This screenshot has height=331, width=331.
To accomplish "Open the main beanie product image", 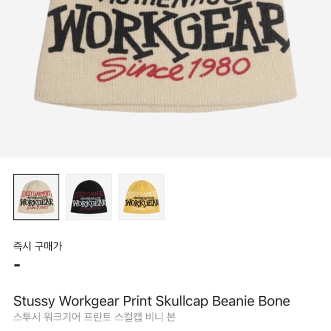I will pyautogui.click(x=165, y=78).
